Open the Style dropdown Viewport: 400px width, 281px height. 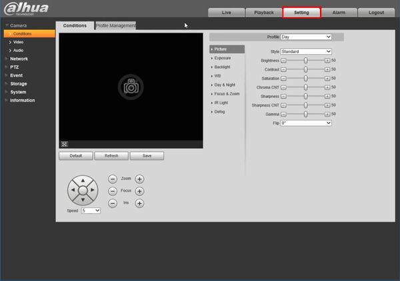click(x=306, y=51)
